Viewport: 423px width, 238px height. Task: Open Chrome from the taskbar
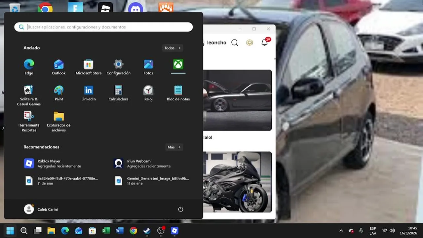coord(134,230)
